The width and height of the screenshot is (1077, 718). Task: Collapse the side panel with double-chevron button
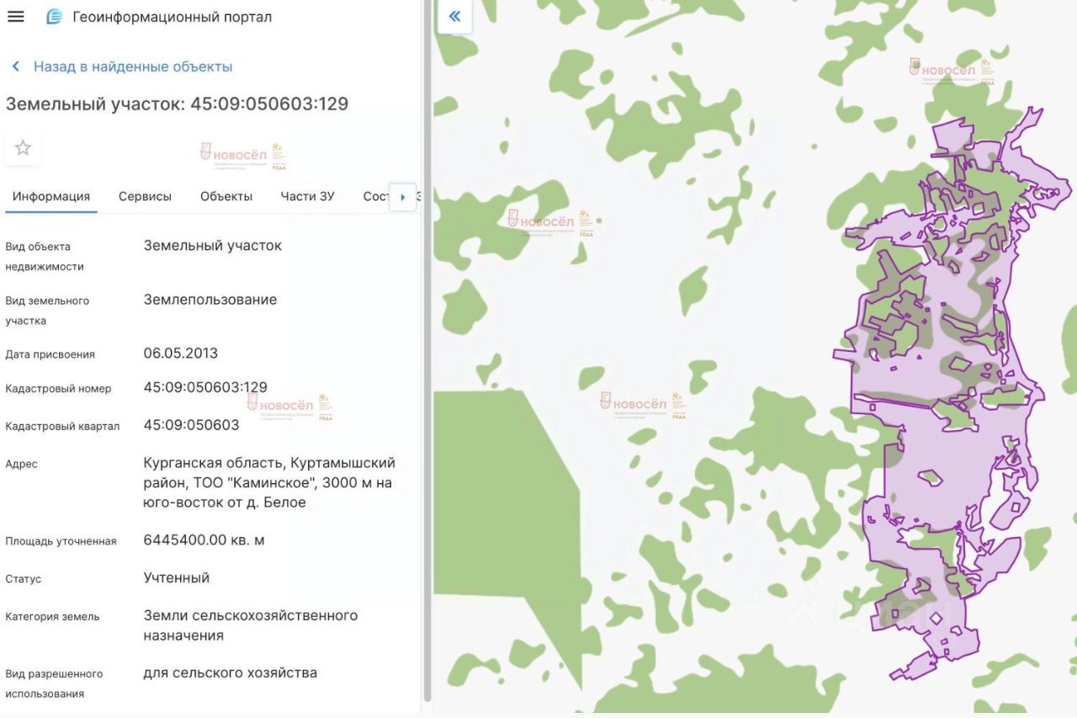coord(455,16)
